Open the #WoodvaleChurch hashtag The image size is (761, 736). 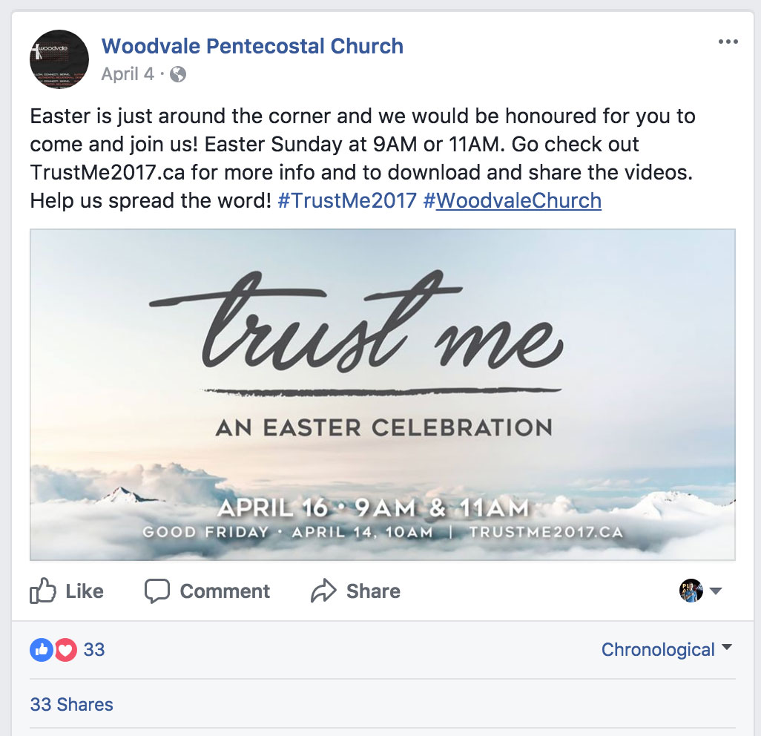point(512,200)
